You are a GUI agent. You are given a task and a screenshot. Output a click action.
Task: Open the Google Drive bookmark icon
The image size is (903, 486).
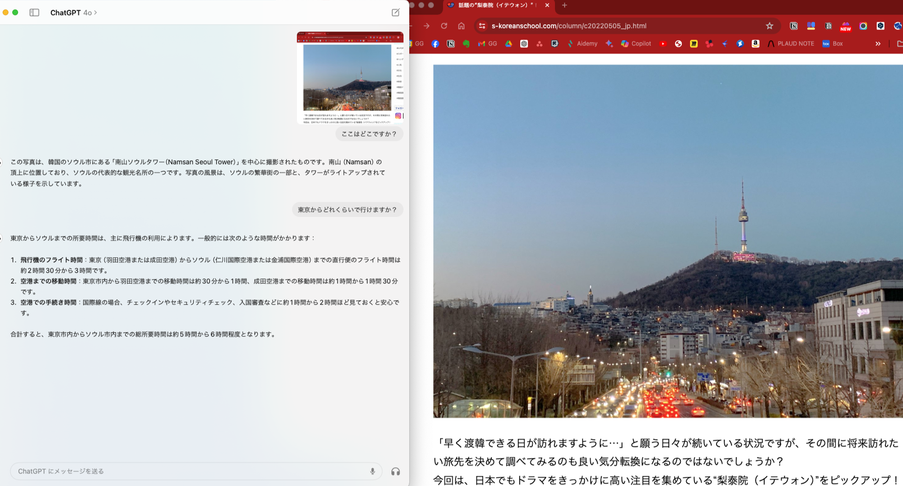[509, 43]
